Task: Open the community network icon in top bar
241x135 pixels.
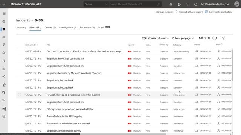Action: tap(171, 4)
